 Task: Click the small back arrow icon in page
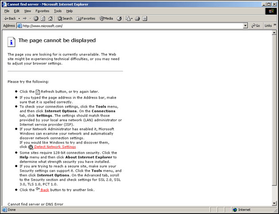click(37, 189)
